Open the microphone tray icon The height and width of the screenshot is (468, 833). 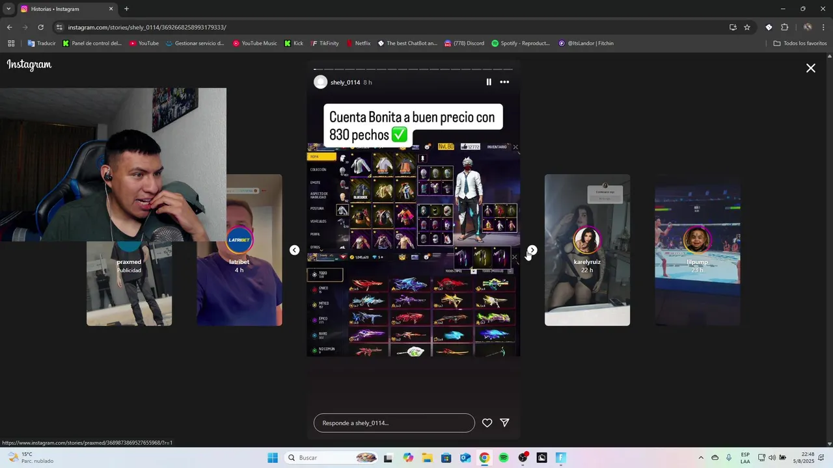point(729,458)
